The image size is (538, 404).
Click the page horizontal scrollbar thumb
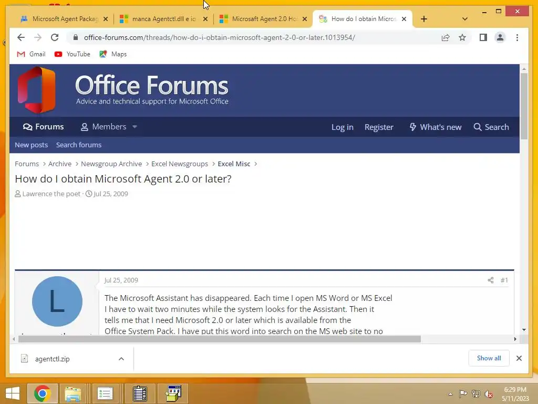(x=220, y=339)
